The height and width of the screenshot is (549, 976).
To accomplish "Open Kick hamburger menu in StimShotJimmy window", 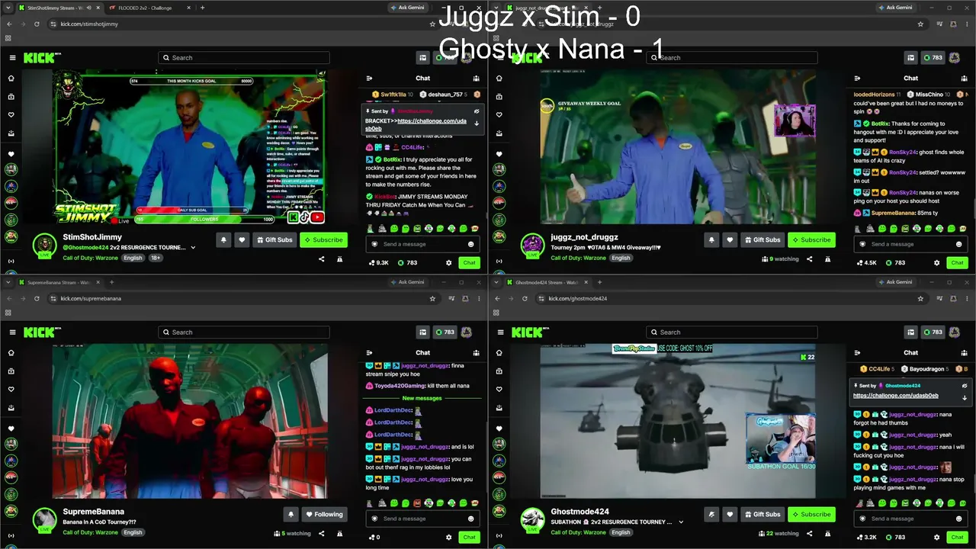I will [x=12, y=57].
